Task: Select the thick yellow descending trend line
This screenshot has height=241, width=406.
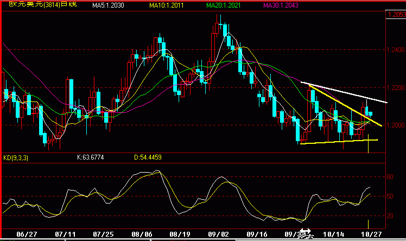Action: (346, 106)
